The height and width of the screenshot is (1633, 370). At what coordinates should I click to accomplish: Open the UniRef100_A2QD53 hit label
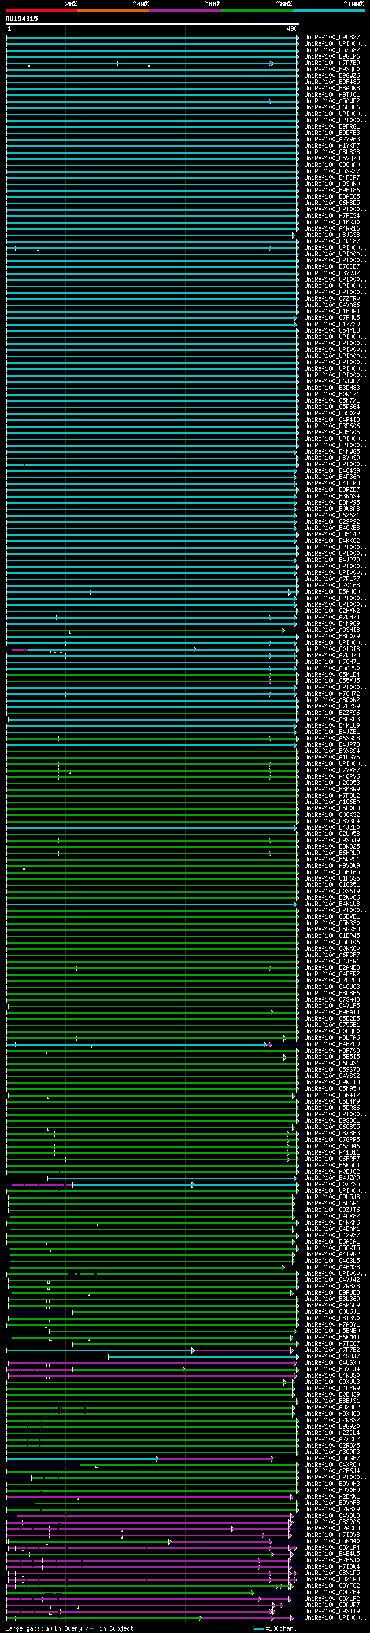tap(332, 783)
